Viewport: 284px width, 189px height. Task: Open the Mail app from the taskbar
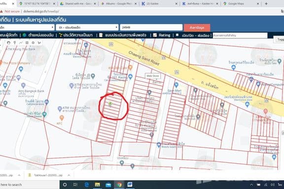coord(108,185)
